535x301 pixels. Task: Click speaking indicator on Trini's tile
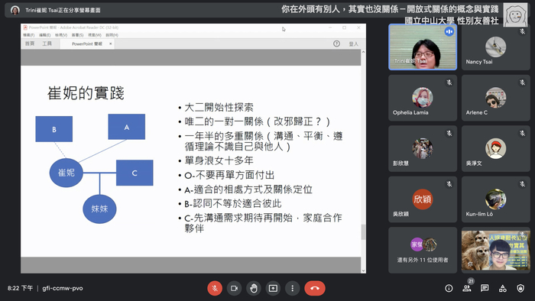coord(449,31)
